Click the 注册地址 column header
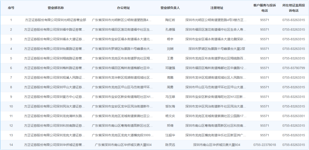This screenshot has width=309, height=150. pyautogui.click(x=217, y=8)
